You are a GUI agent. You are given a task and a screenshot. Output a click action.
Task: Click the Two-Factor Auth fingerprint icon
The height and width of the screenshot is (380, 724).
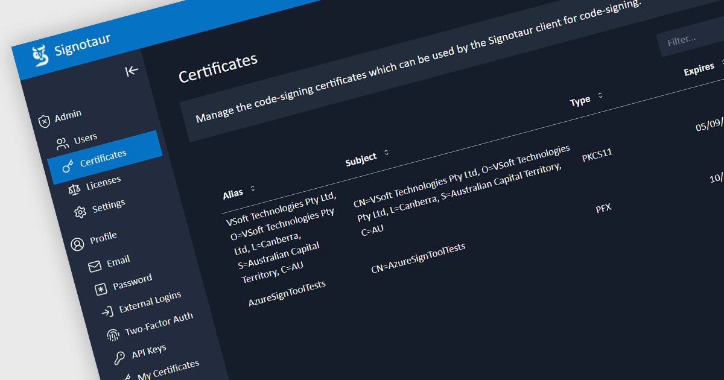[x=113, y=335]
